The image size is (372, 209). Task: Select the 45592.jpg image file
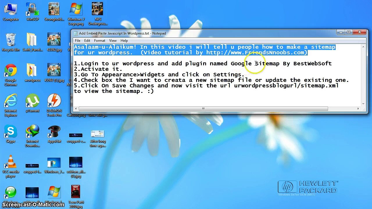(x=54, y=42)
